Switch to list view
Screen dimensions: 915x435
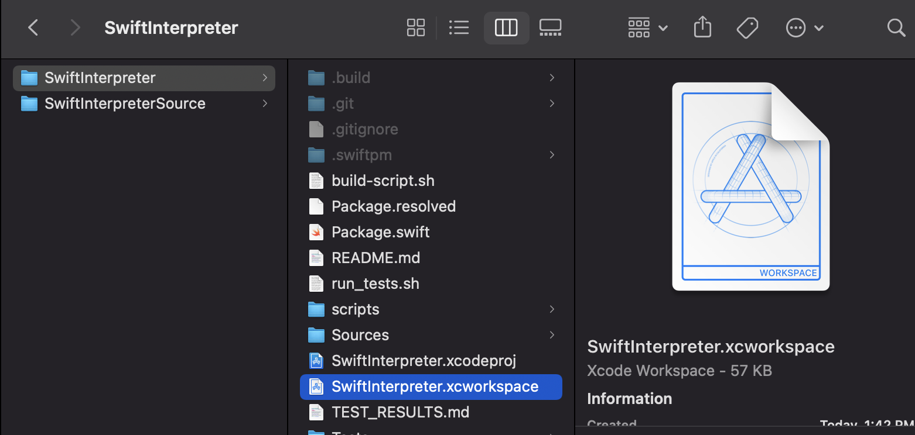459,27
